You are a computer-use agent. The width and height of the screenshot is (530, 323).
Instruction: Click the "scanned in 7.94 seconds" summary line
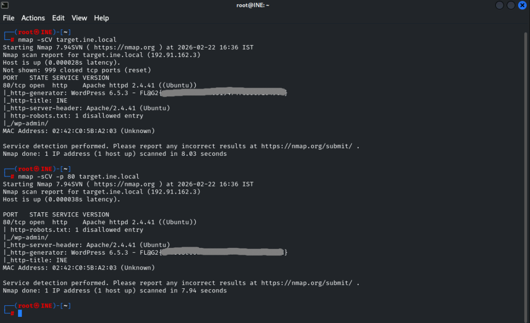[x=114, y=291]
